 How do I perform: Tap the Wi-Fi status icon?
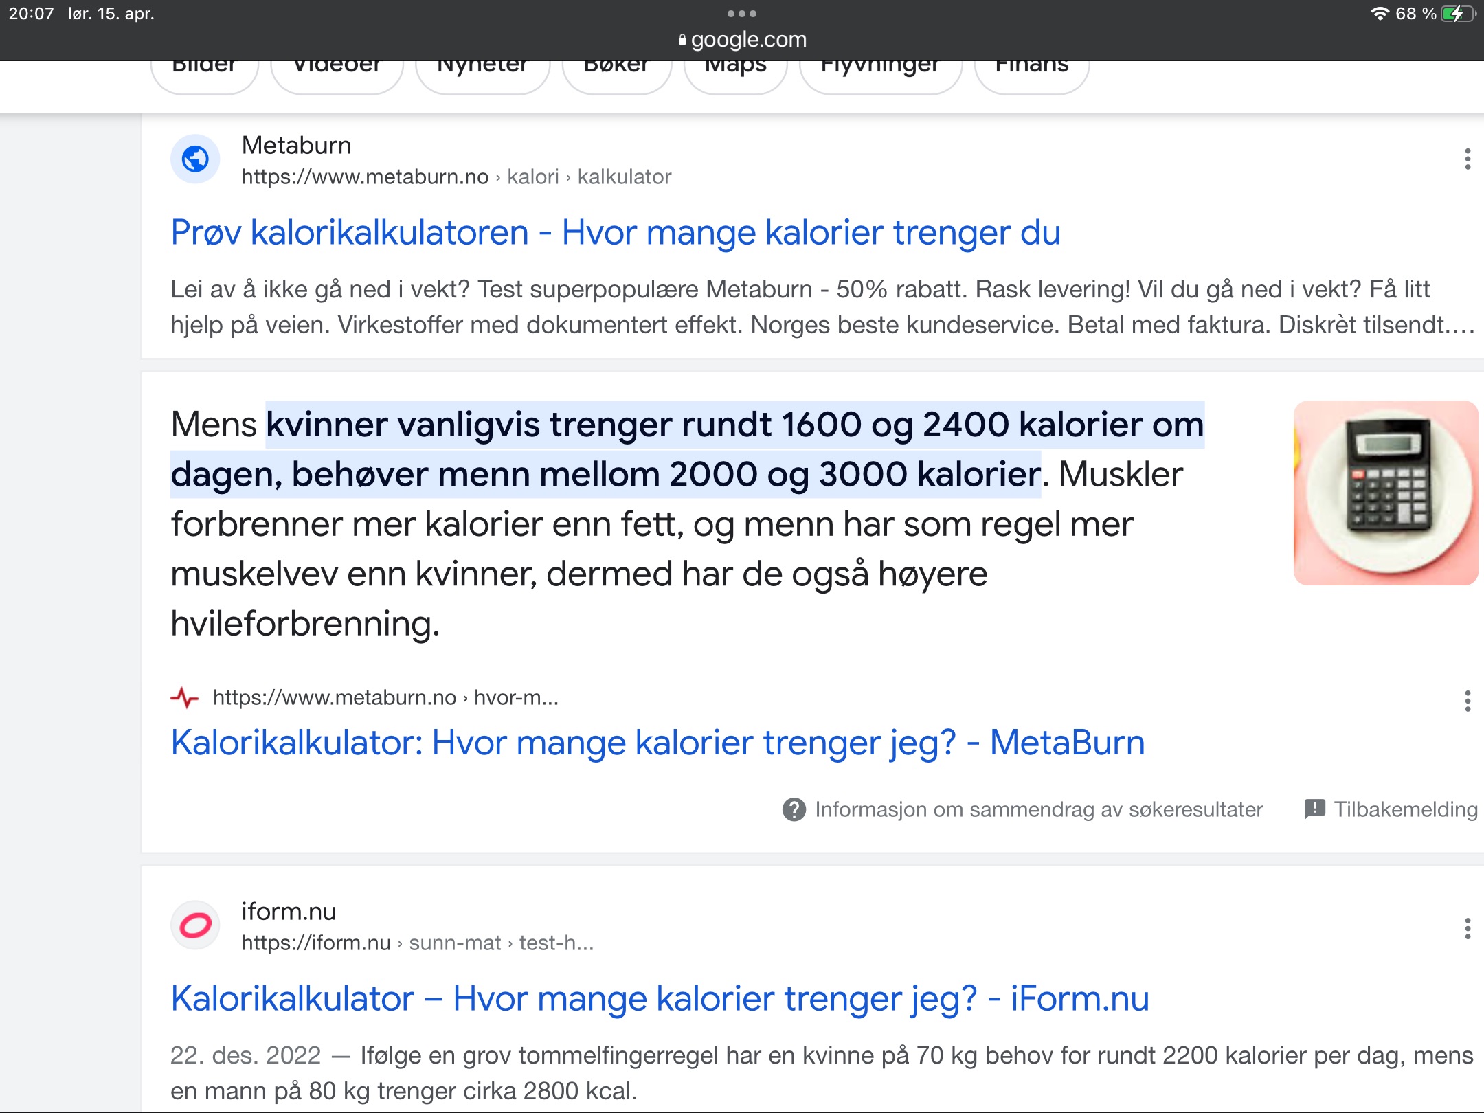[1380, 14]
